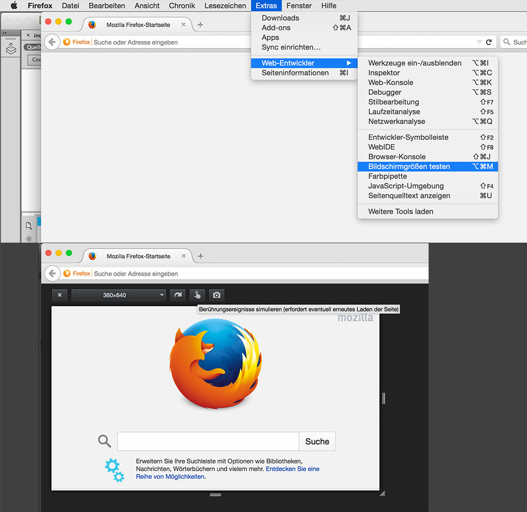Click the Suche button on the start page
The width and height of the screenshot is (527, 512).
[x=317, y=441]
